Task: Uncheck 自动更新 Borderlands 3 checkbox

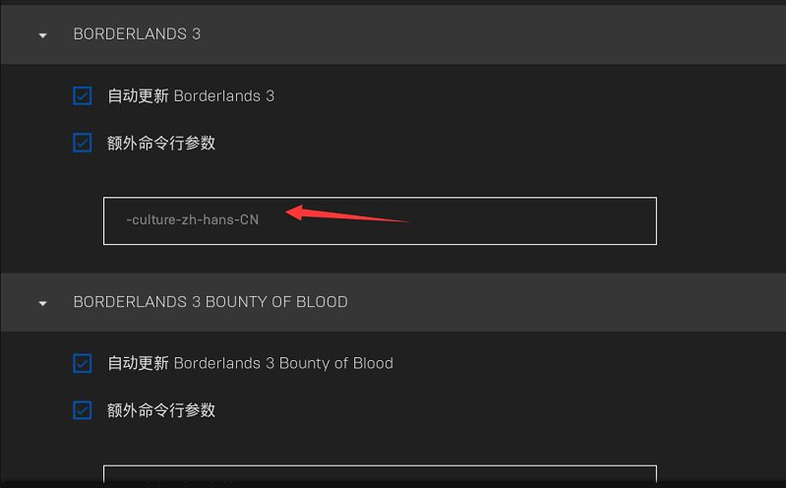Action: point(83,96)
